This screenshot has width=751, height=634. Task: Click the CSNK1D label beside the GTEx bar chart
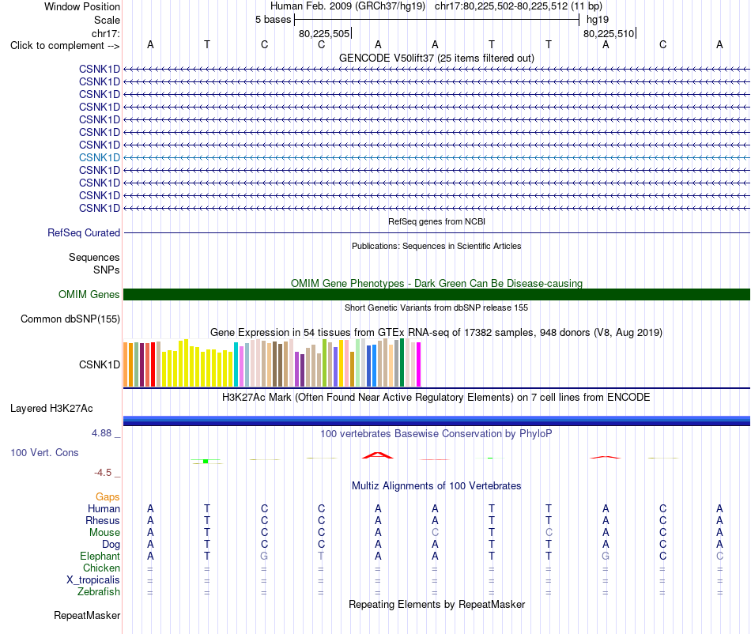pyautogui.click(x=99, y=365)
